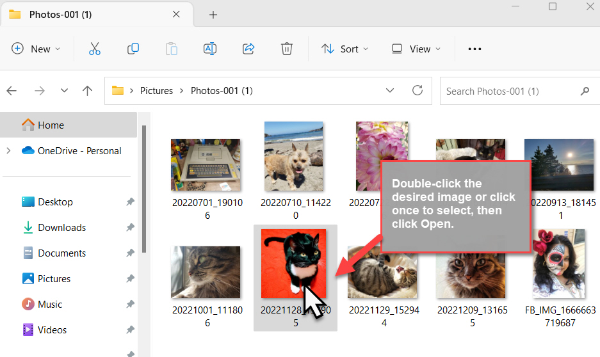The image size is (600, 357).
Task: Select Downloads in the navigation pane
Action: [x=61, y=228]
